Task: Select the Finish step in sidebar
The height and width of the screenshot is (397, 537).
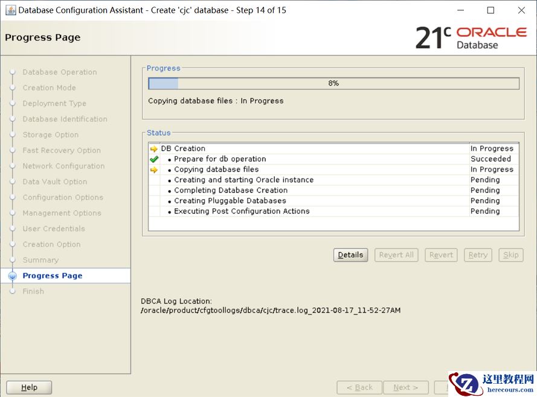Action: 33,291
